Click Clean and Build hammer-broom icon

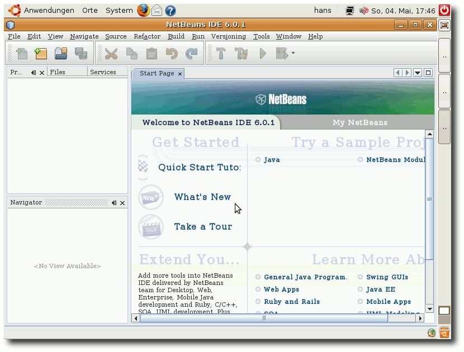pos(242,54)
